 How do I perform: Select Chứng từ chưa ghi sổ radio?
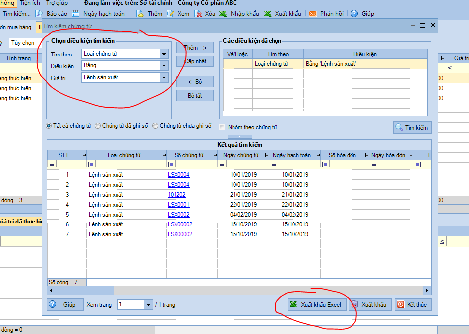click(x=155, y=126)
